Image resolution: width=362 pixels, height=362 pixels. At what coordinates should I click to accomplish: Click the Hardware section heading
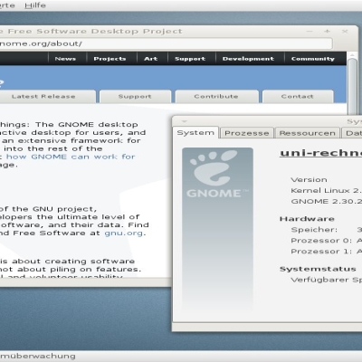click(x=307, y=219)
